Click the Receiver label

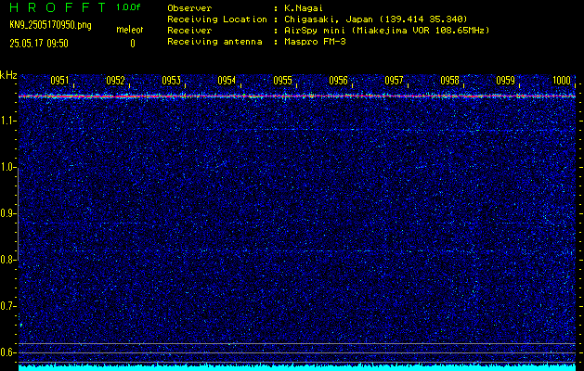(x=189, y=30)
